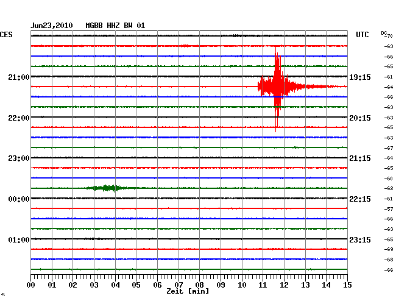Select the 22:15 UTC time label

pyautogui.click(x=360, y=199)
